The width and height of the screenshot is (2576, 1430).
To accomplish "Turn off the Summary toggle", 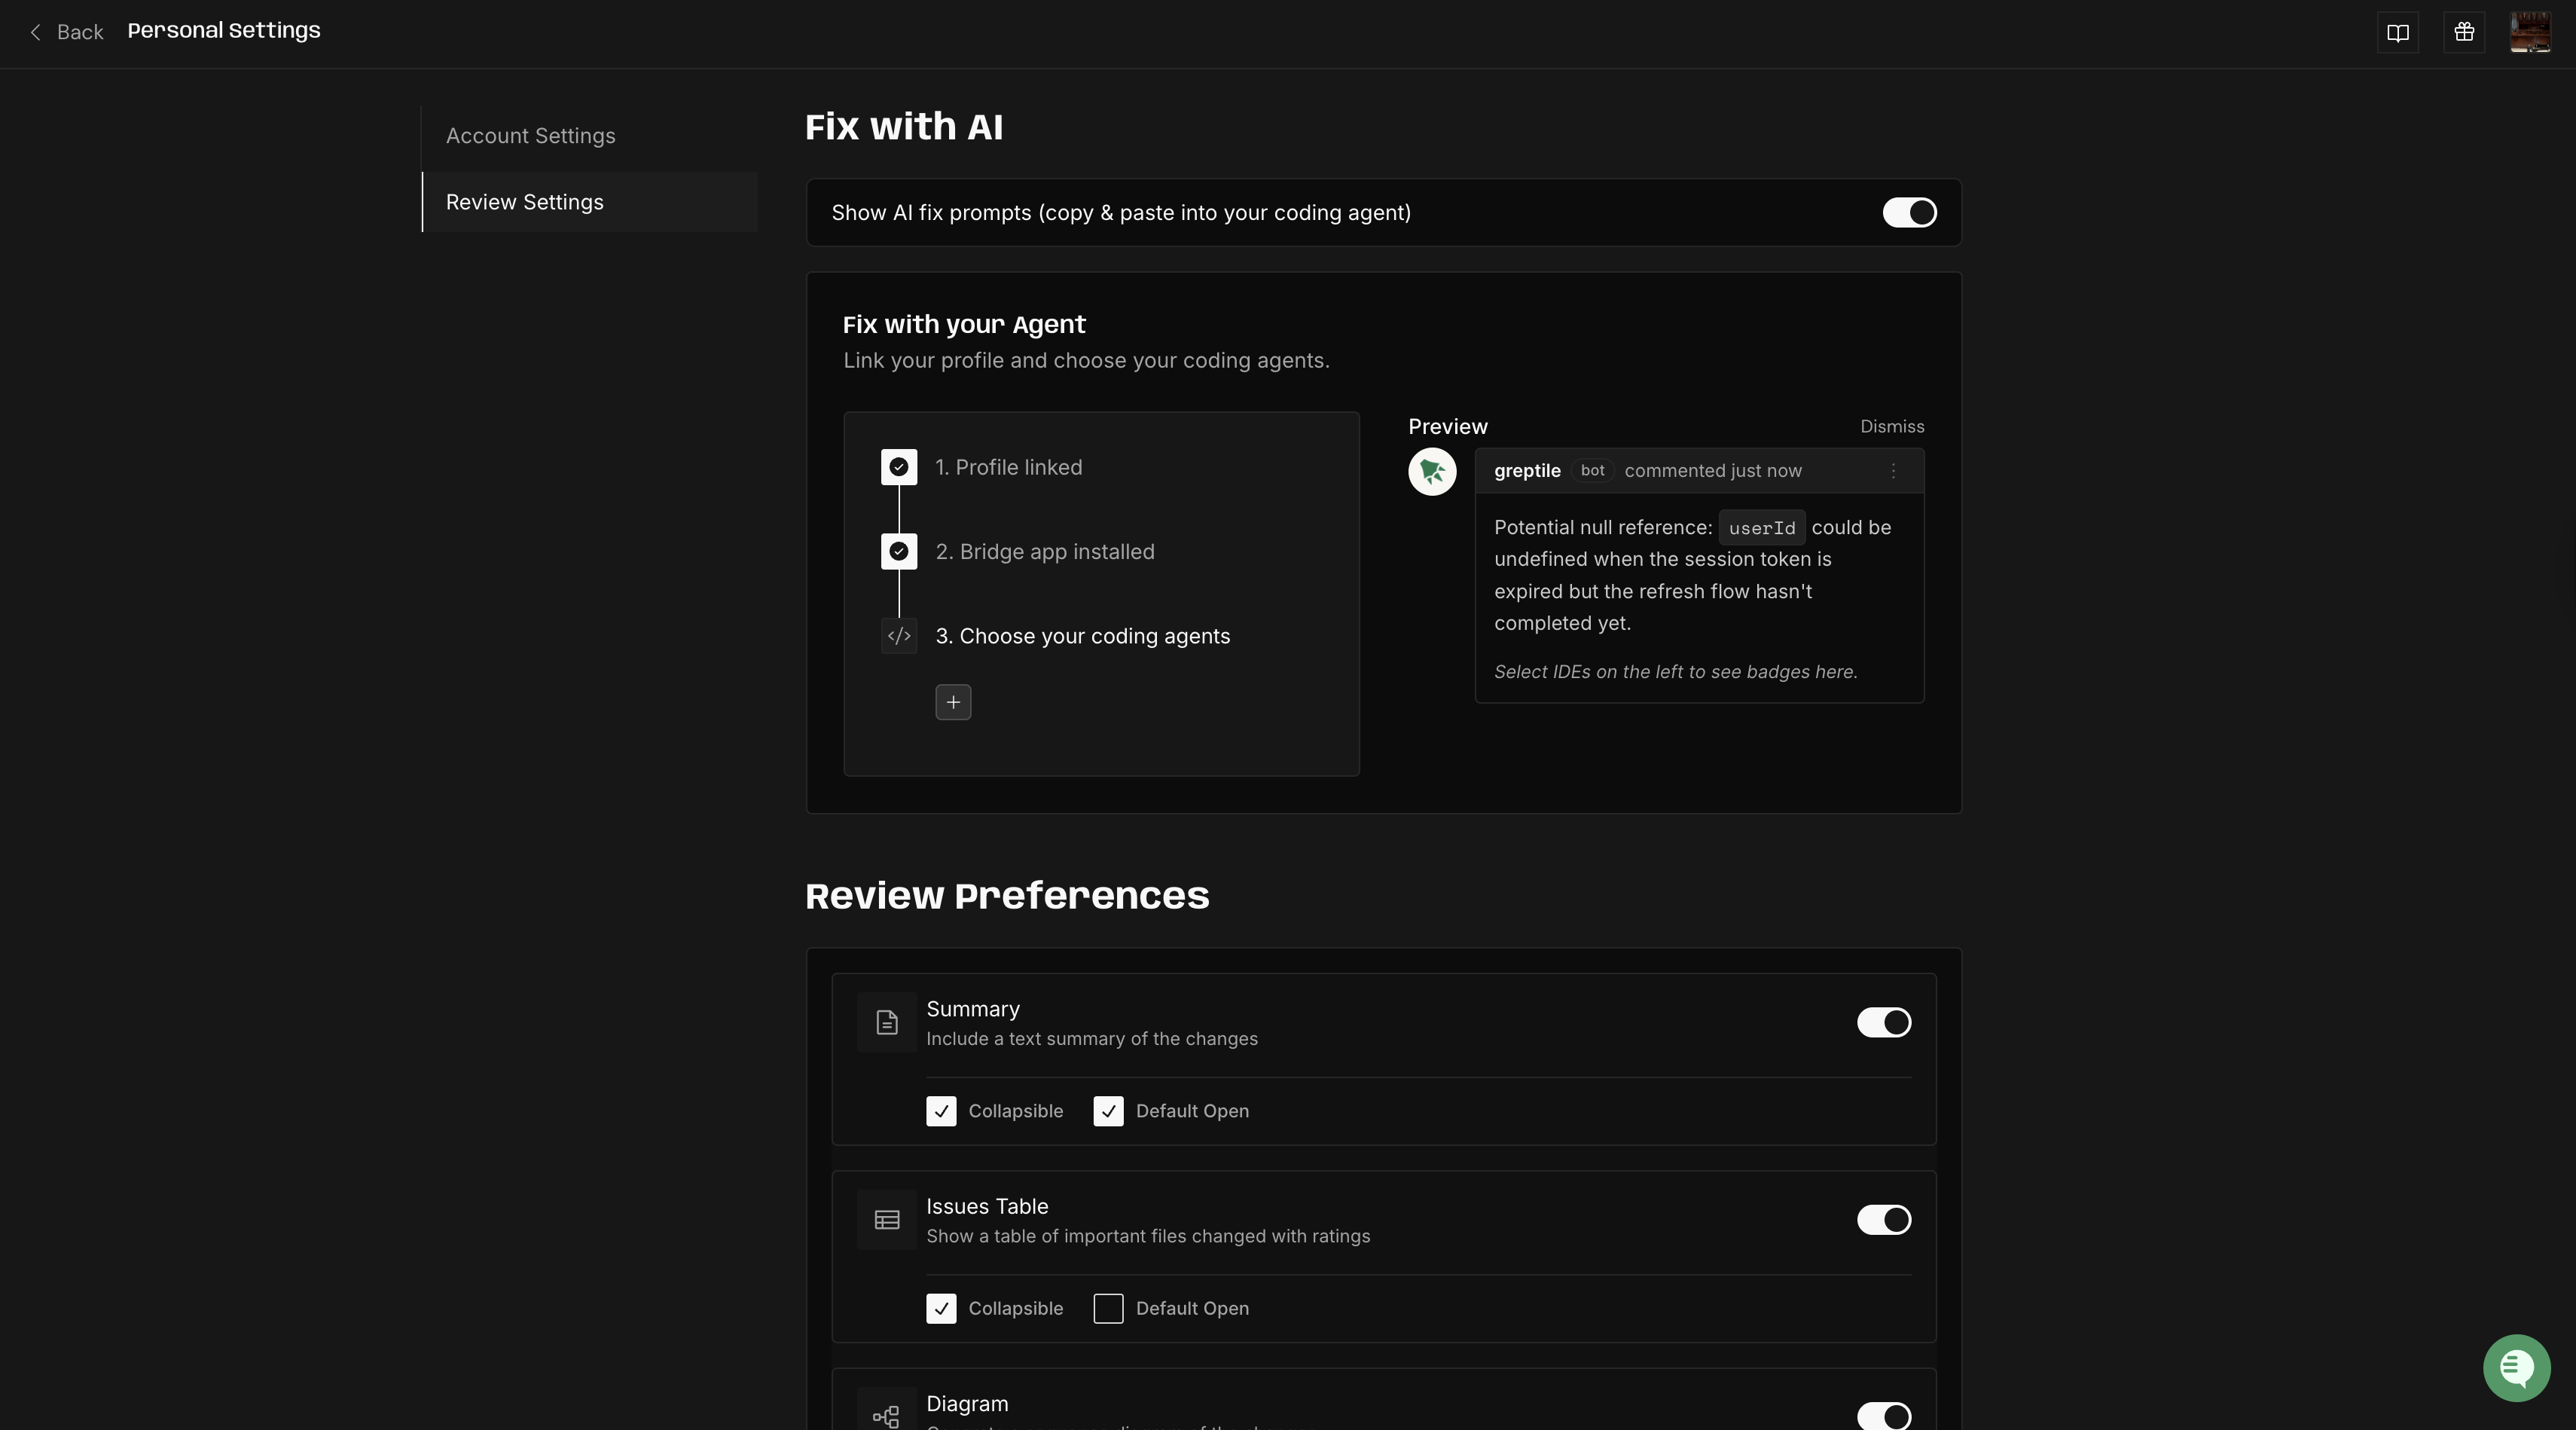I will [1883, 1022].
